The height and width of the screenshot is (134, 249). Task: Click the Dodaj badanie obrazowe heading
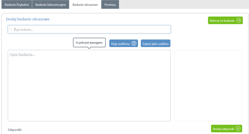pos(28,19)
